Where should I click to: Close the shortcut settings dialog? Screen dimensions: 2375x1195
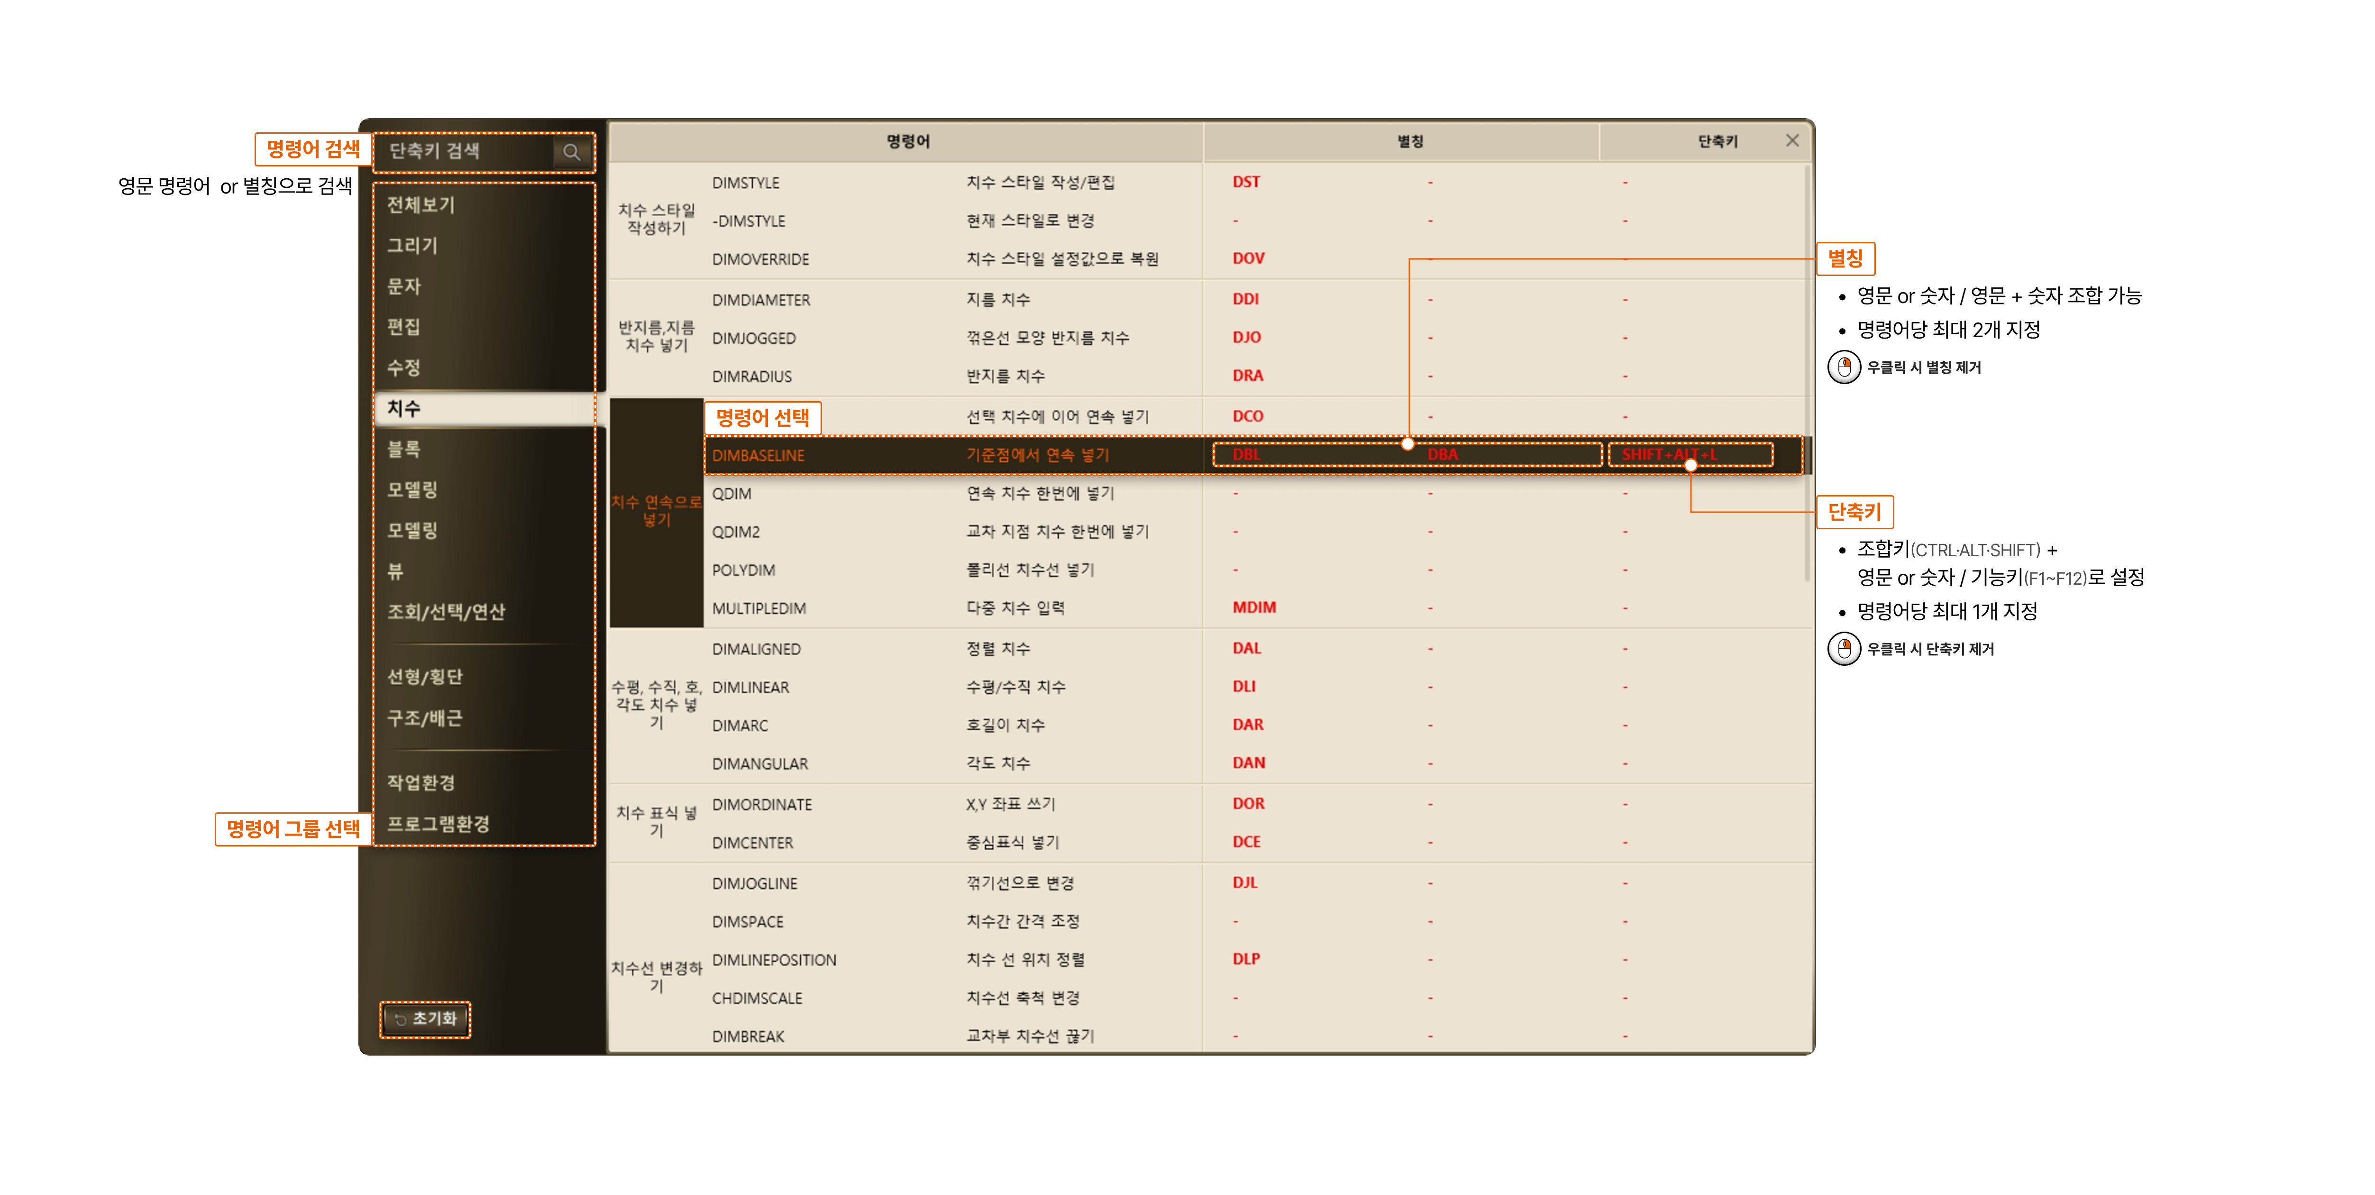(1791, 140)
